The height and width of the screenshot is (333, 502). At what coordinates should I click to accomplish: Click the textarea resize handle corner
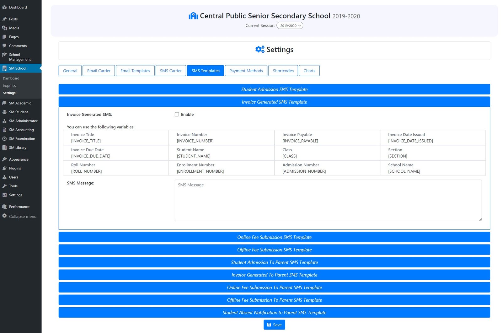coord(480,219)
